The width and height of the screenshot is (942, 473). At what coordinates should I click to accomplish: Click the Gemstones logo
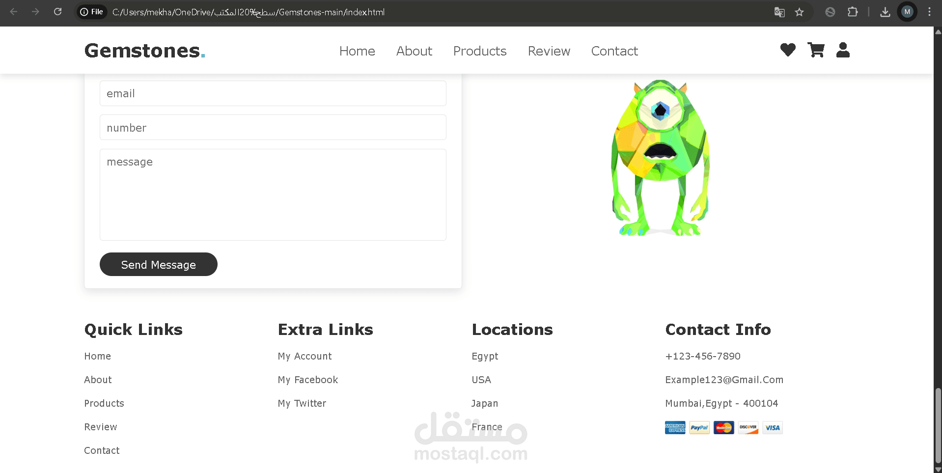pos(145,51)
